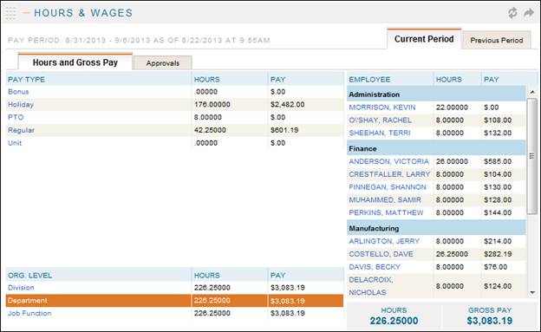Click scroll down arrow of employee list

532,293
